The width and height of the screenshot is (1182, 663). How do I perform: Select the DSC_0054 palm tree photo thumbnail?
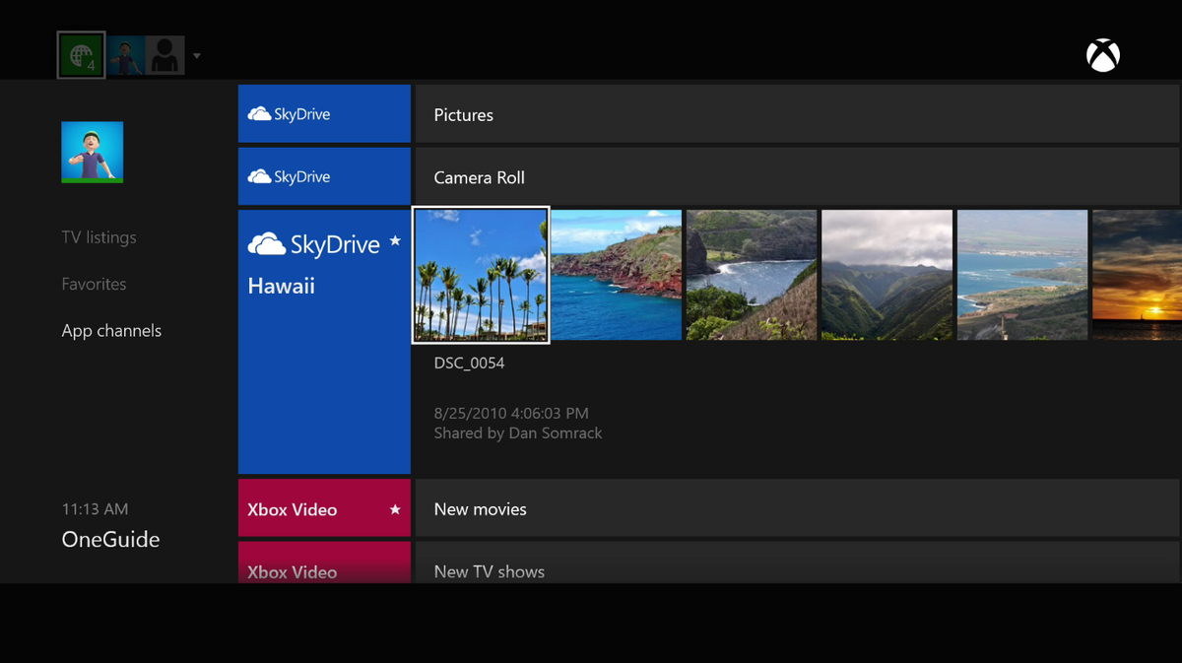tap(480, 275)
